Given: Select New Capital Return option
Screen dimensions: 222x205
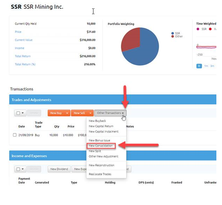Looking at the screenshot, I should 101,126.
